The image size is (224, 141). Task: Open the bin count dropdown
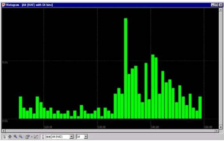pos(86,137)
